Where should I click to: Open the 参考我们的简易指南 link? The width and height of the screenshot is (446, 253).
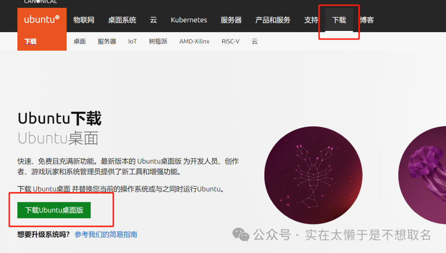coord(106,234)
